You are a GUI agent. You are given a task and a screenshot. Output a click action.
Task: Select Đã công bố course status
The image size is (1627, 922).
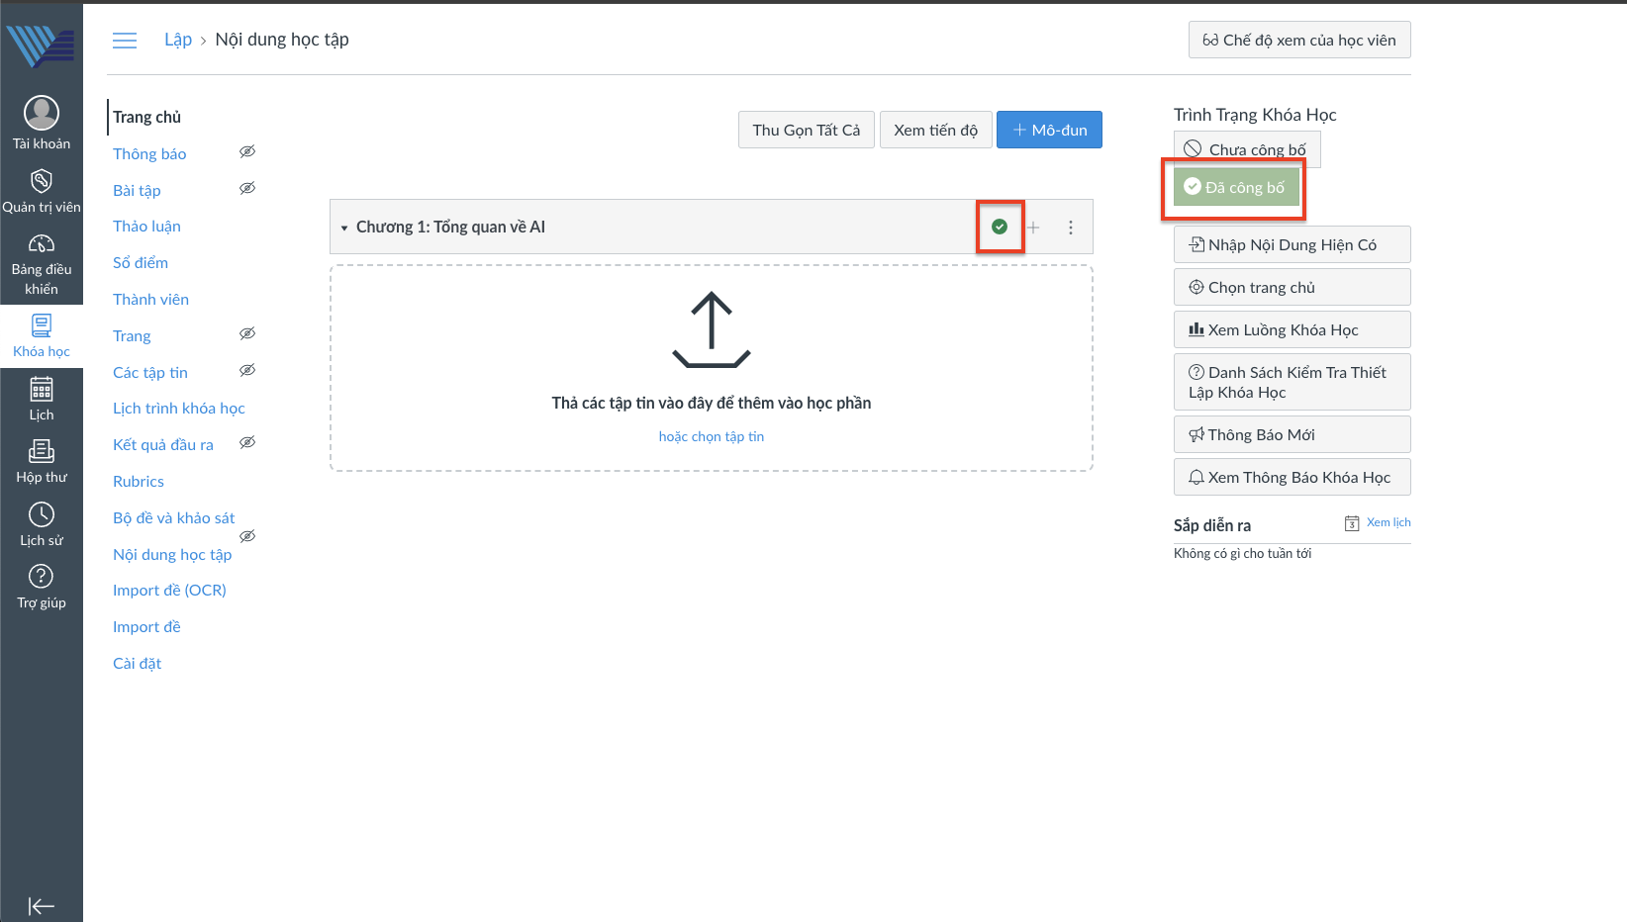pos(1235,187)
